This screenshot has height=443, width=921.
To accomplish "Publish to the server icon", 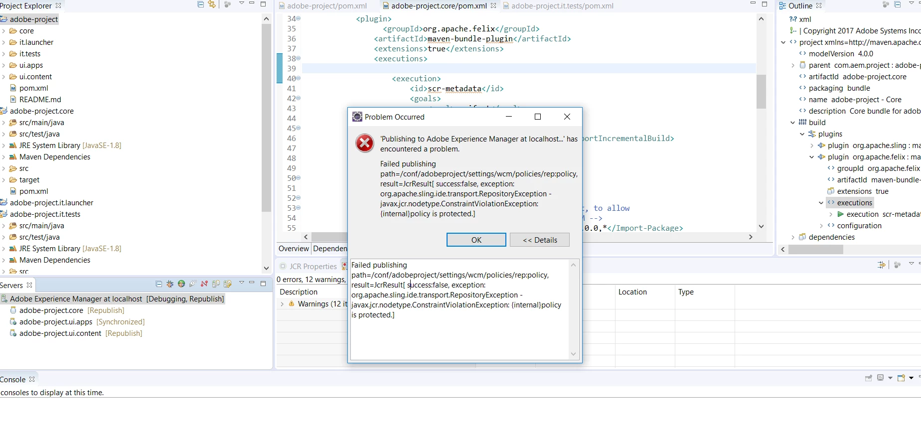I will click(x=216, y=284).
